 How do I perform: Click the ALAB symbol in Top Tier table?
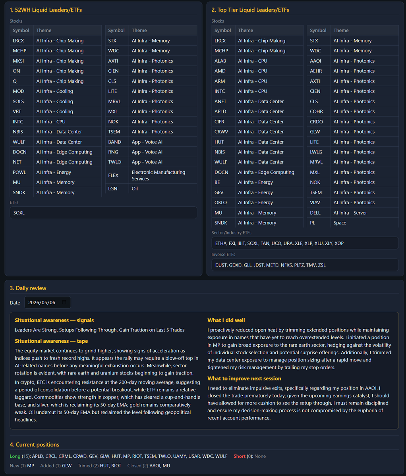(x=220, y=61)
